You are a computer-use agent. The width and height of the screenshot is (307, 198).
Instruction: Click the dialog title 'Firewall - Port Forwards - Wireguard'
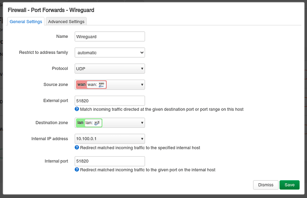coord(51,10)
